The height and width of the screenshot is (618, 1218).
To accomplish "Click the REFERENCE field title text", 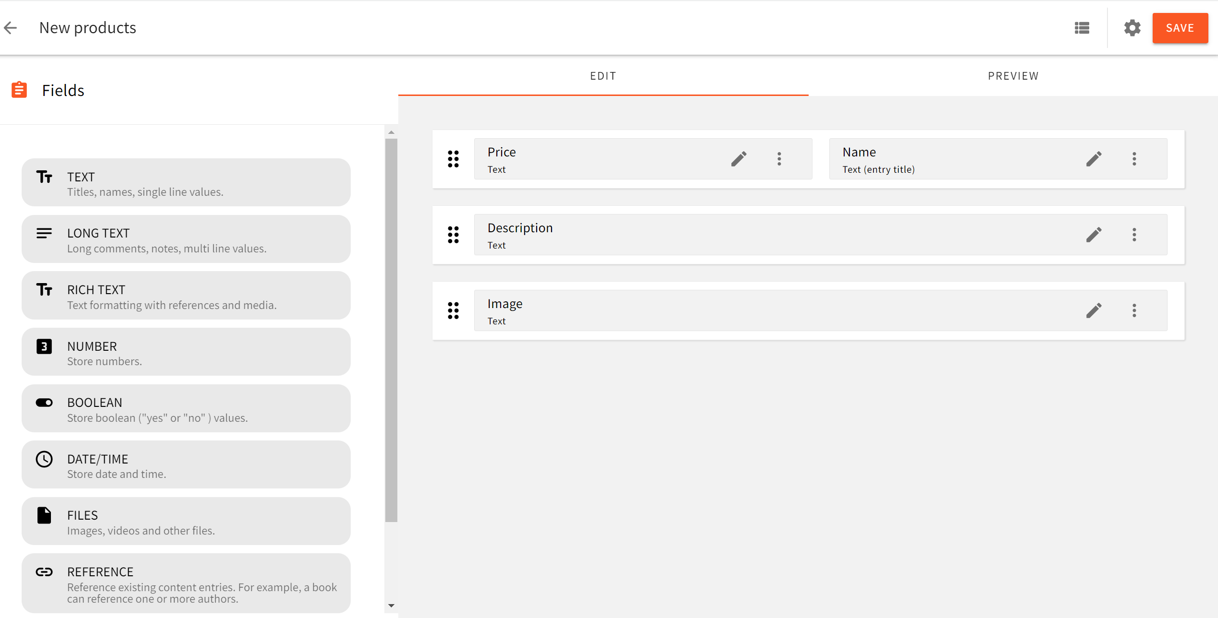I will [100, 572].
